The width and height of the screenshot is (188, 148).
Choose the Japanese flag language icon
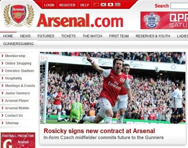(x=110, y=4)
